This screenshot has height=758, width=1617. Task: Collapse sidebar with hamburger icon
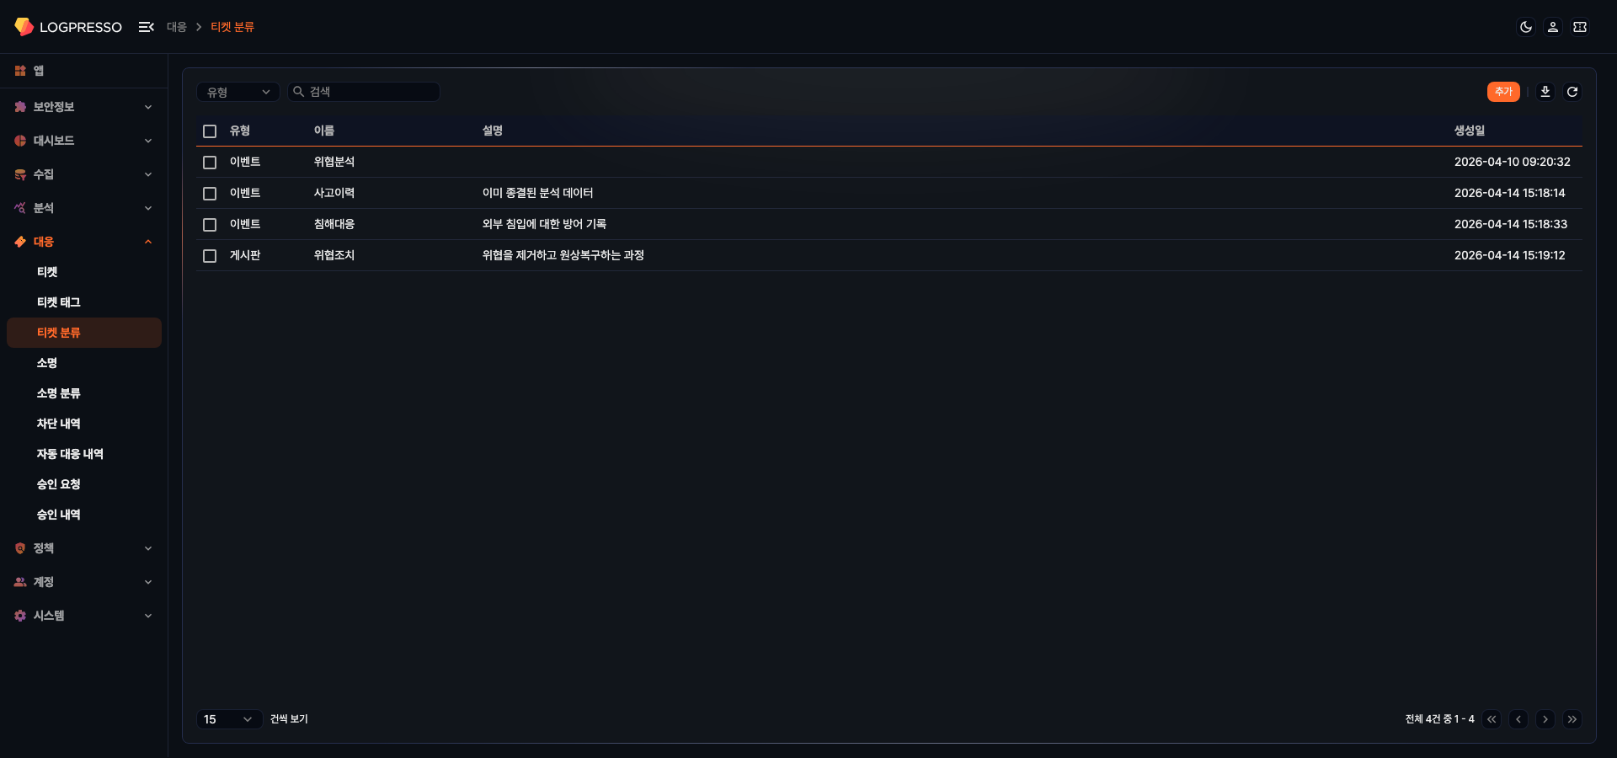click(146, 27)
